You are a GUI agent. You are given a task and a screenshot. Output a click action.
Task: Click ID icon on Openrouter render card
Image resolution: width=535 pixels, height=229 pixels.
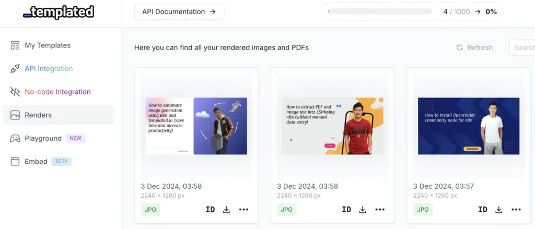pyautogui.click(x=483, y=210)
